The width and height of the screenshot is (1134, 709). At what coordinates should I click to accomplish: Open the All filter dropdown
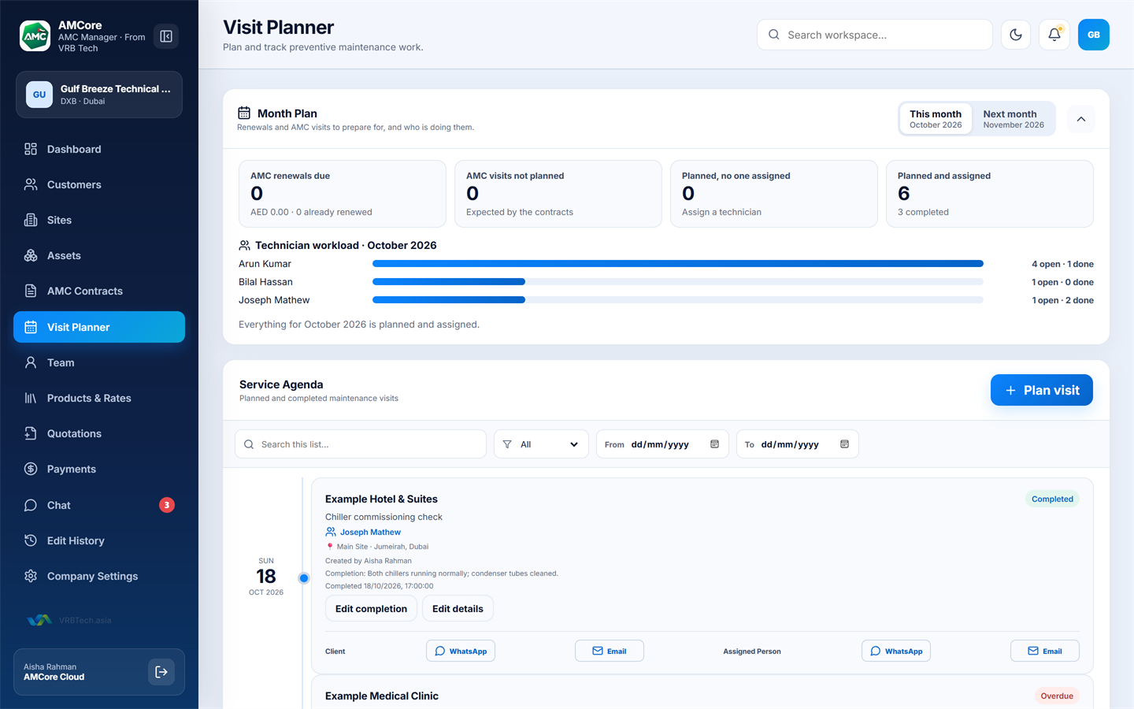[x=541, y=444]
